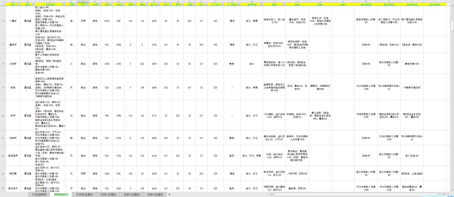Select column Z via its letter header
This screenshot has height=197, width=454.
pyautogui.click(x=435, y=1)
